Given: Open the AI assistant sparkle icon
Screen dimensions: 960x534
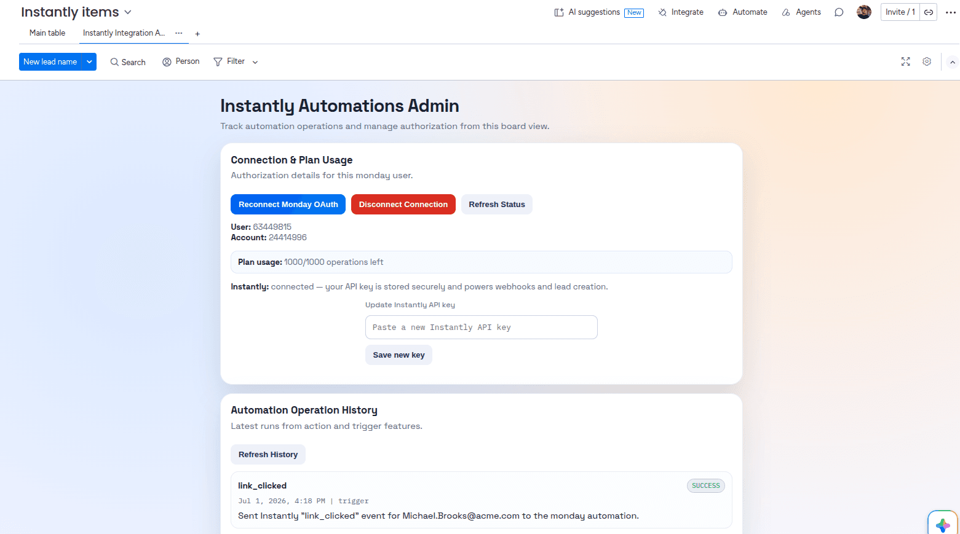Looking at the screenshot, I should tap(943, 525).
